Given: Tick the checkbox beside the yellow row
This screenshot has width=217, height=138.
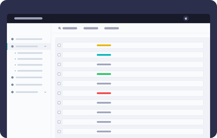Looking at the screenshot, I should tap(59, 45).
